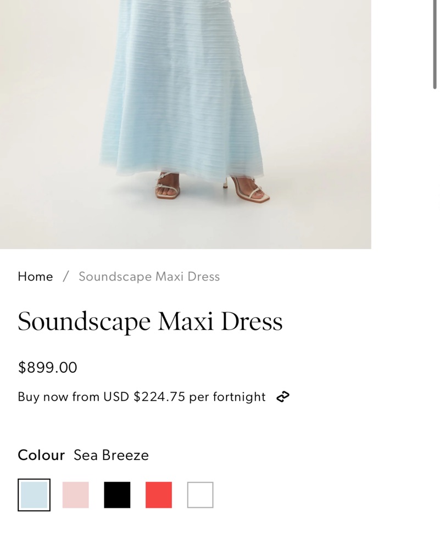
Task: Click the $899.00 price
Action: (47, 367)
